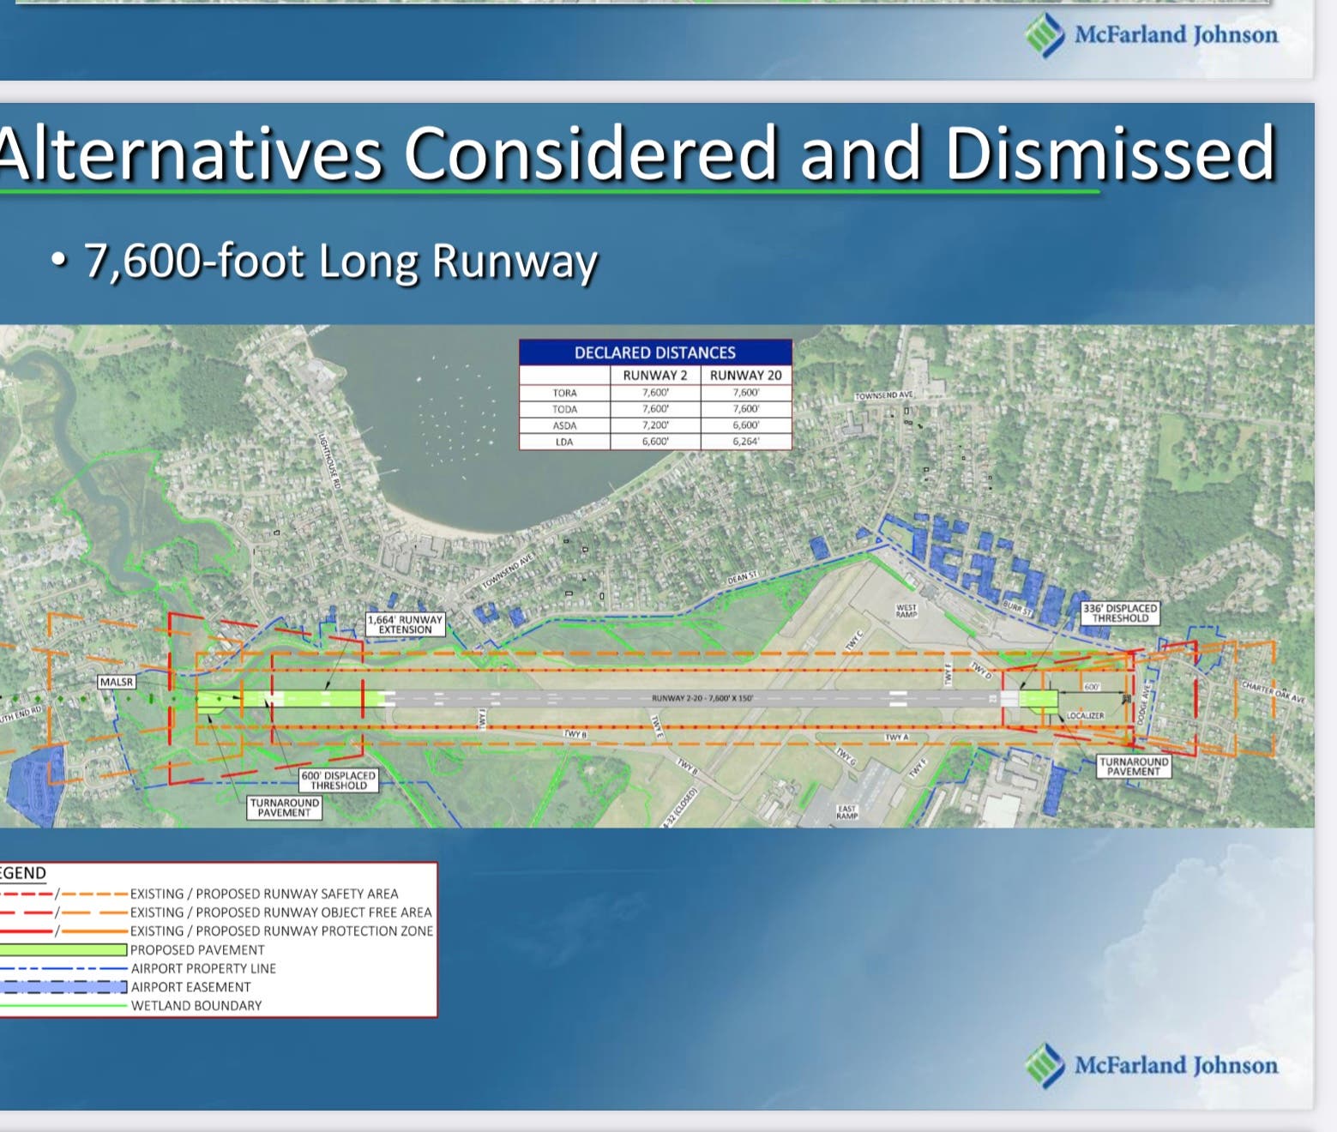Click the West Ramp label on the map

click(906, 611)
